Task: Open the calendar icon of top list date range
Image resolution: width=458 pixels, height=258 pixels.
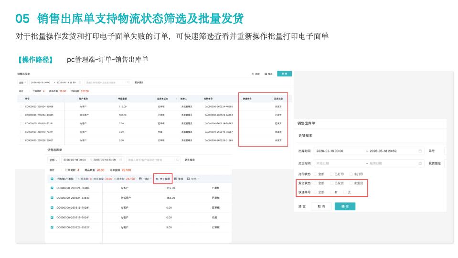Action: (x=80, y=82)
